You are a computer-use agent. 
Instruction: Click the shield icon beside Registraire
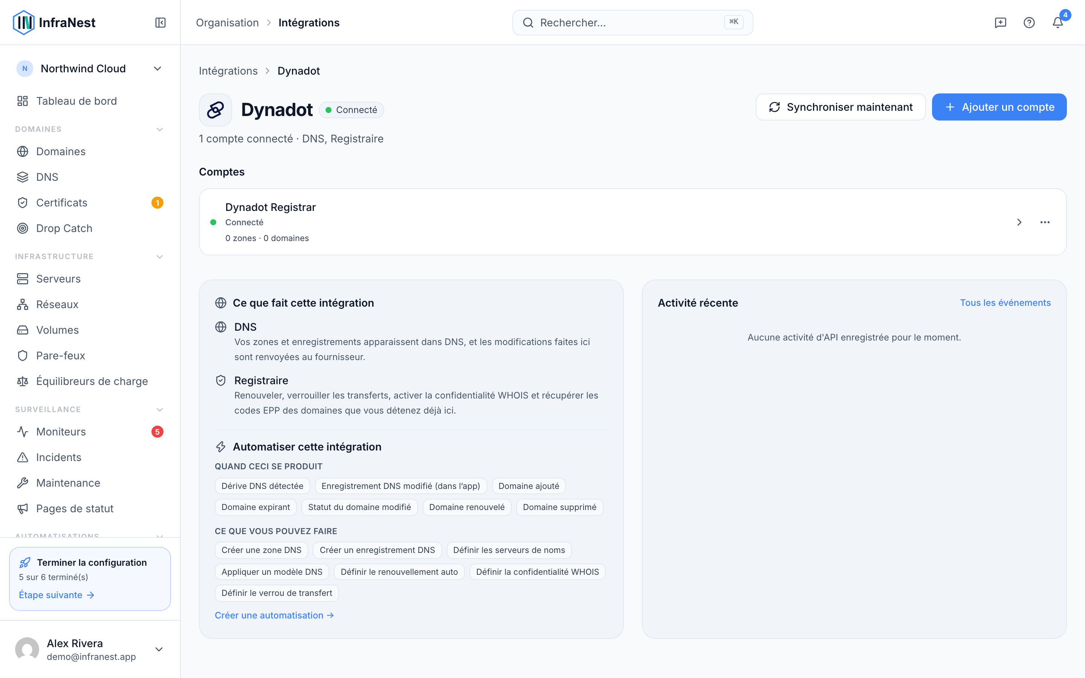tap(221, 380)
